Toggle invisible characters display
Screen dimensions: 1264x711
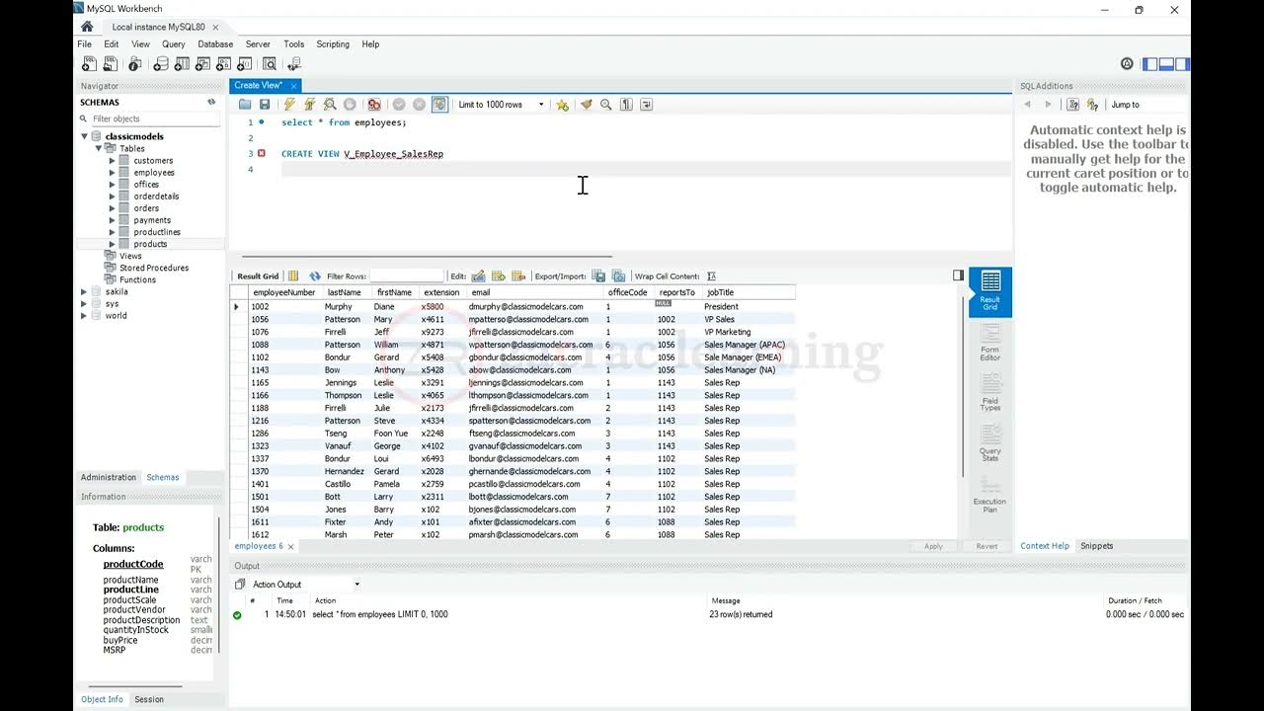626,105
